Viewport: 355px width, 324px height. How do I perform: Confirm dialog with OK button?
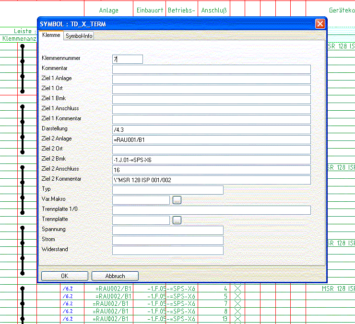[65, 276]
